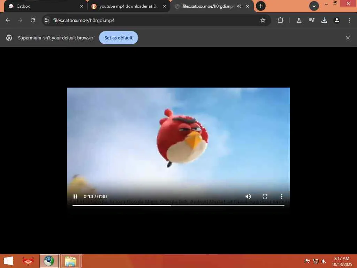The width and height of the screenshot is (357, 268).
Task: Reload the current page
Action: [33, 20]
